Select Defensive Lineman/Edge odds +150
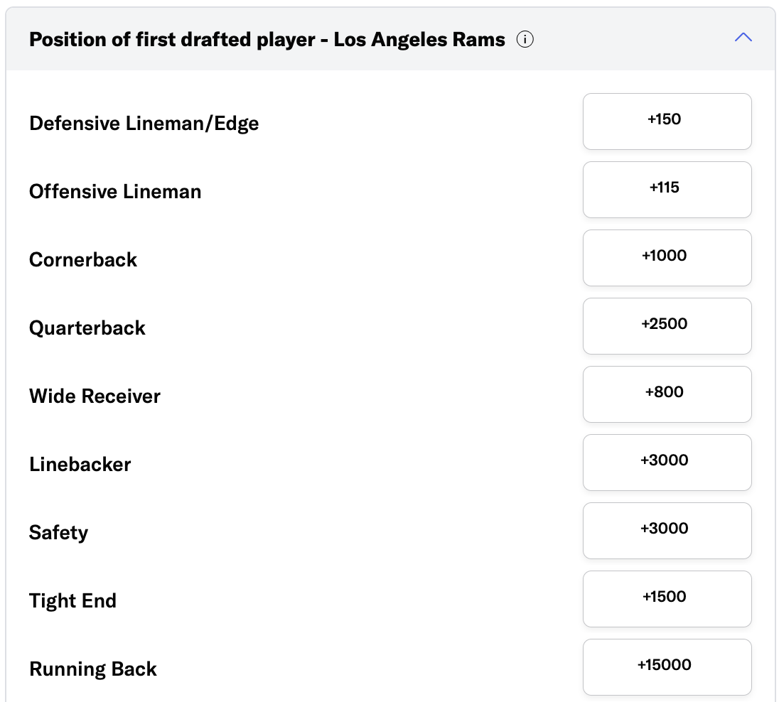The height and width of the screenshot is (702, 779). 667,121
